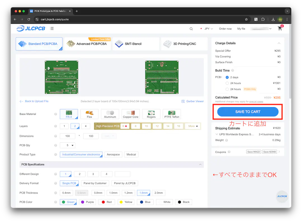
Task: Select 24 hours build time for ¥1061
Action: coord(227,83)
